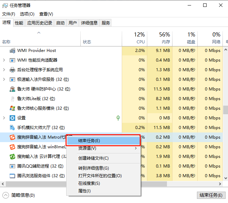This screenshot has width=228, height=203.
Task: Expand the 后台处理程序子系统应用 group
Action: click(4, 70)
